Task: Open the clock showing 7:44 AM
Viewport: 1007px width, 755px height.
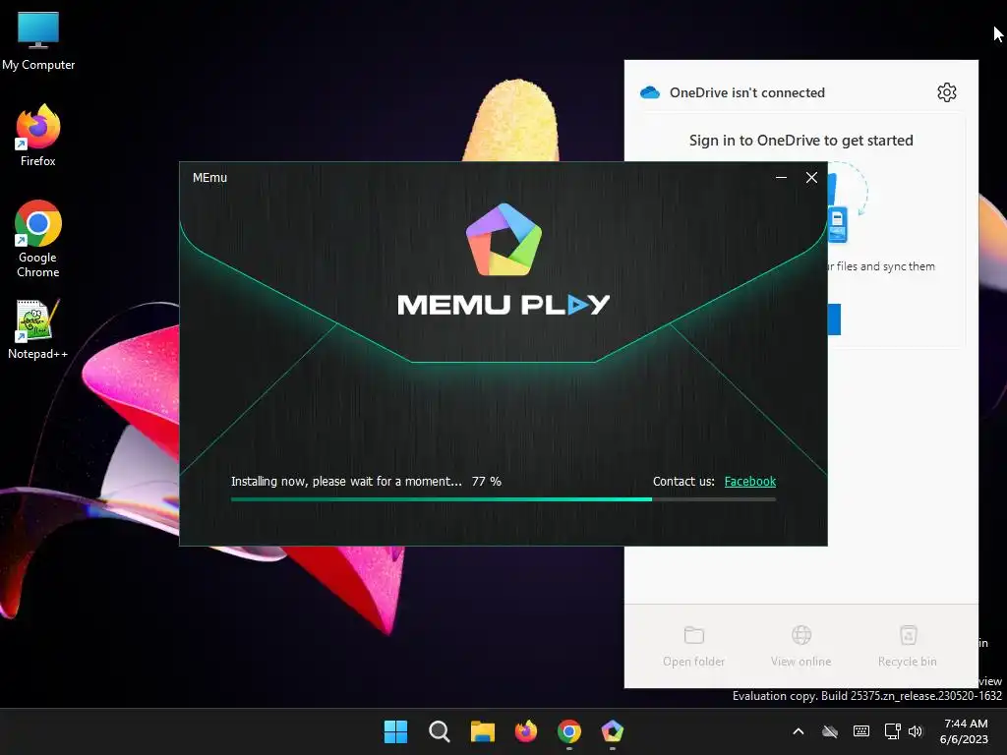Action: (964, 731)
